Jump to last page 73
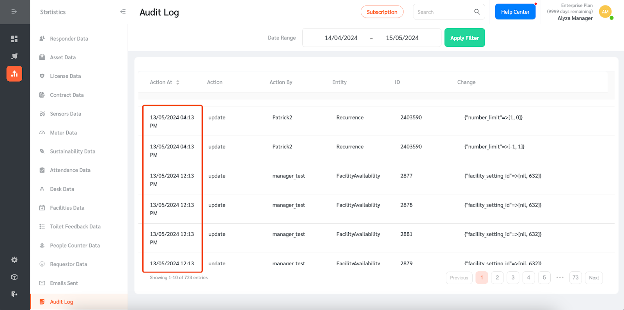Viewport: 624px width, 310px height. point(576,278)
